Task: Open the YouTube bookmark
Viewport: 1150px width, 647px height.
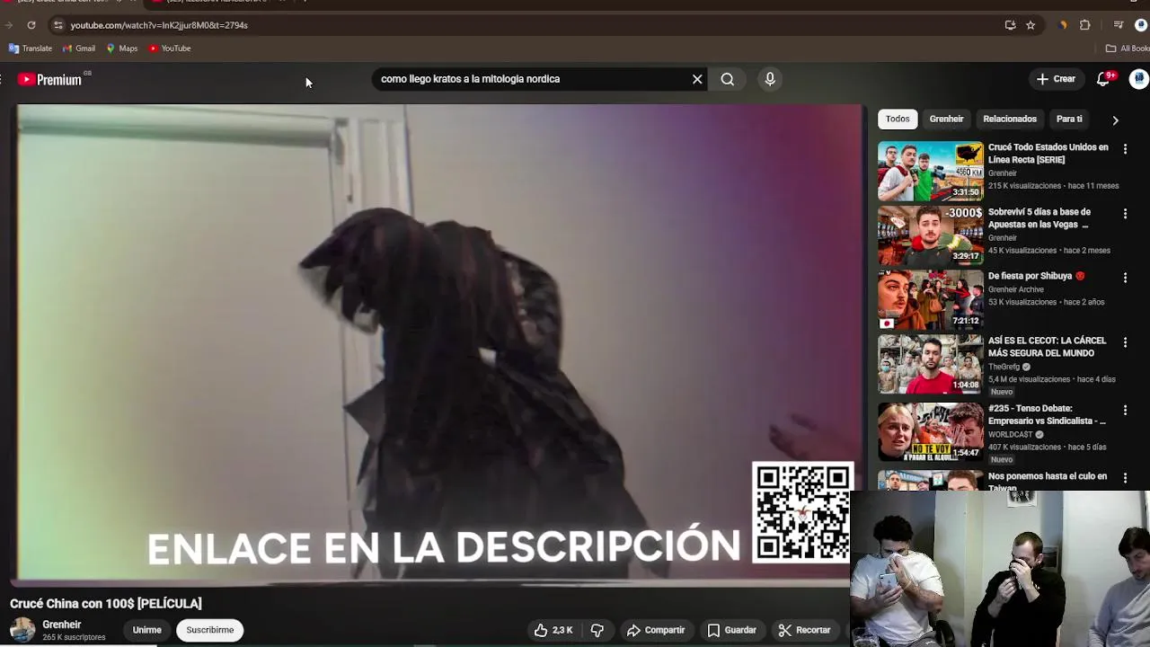Action: tap(171, 49)
